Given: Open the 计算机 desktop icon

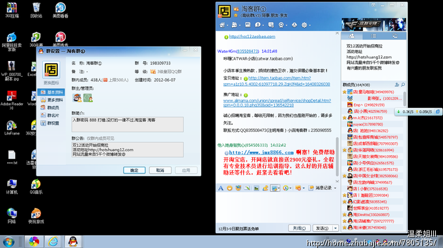Looking at the screenshot, I should (x=12, y=186).
